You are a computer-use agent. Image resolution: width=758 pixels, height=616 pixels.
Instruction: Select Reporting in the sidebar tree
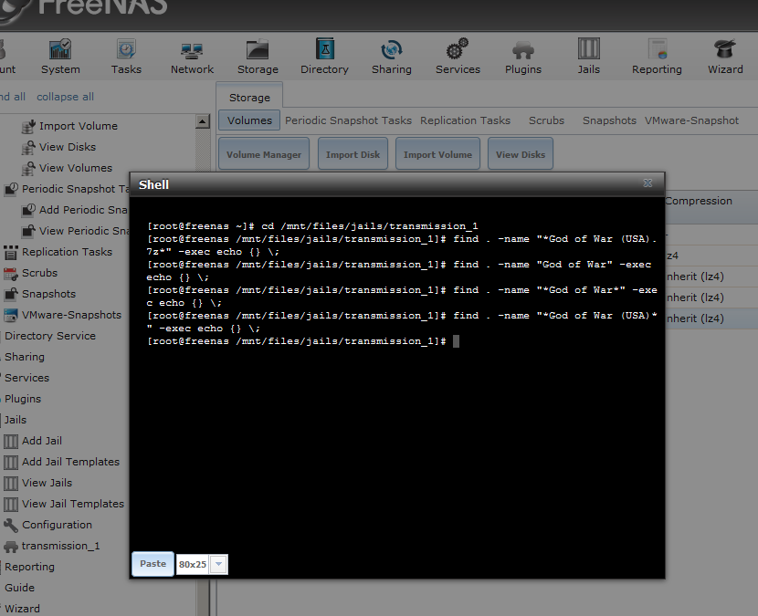29,567
